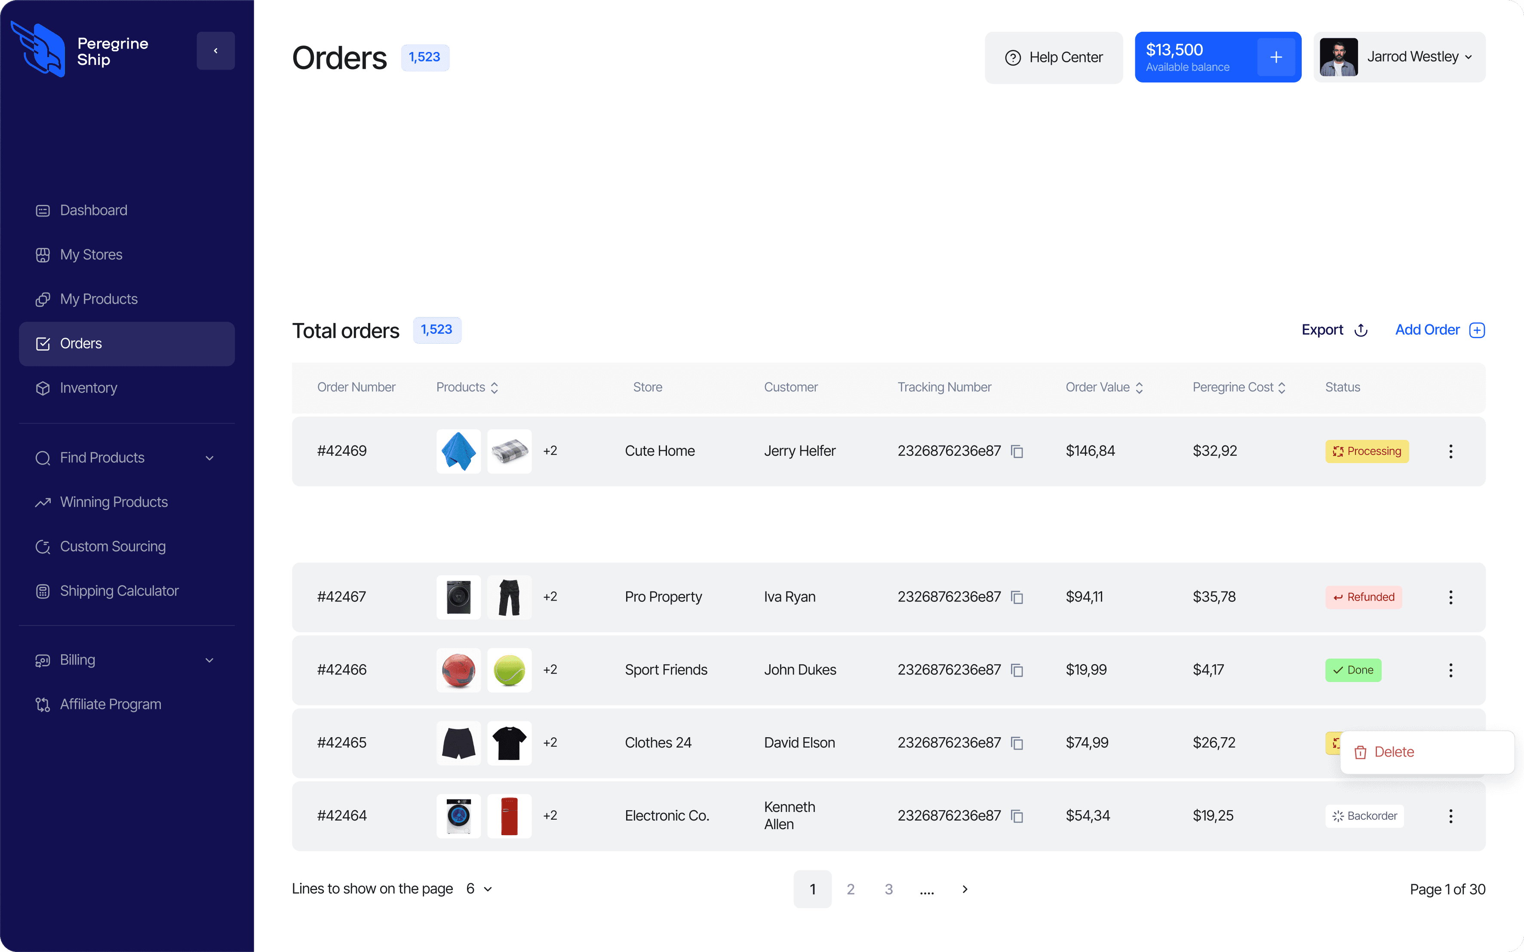Open the Help Center
The width and height of the screenshot is (1524, 952).
[1053, 57]
